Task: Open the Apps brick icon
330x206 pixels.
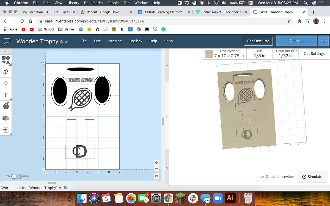Action: (6, 118)
